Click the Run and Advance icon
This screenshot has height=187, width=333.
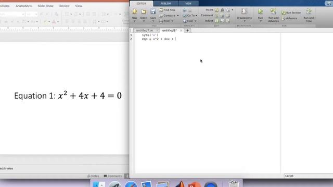[273, 11]
